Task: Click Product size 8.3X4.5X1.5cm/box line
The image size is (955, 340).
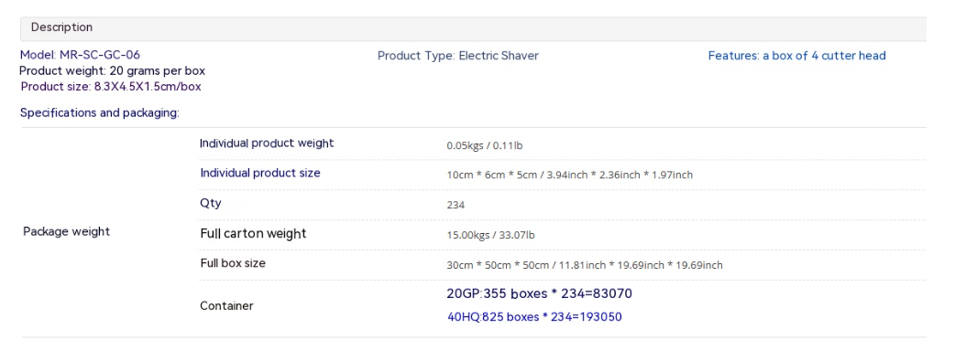Action: 111,87
